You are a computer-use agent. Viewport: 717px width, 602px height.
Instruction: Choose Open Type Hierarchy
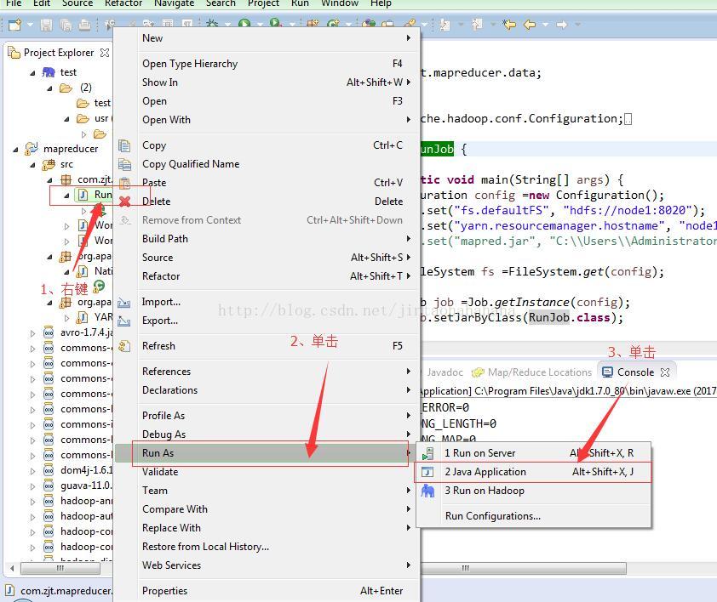pos(267,64)
